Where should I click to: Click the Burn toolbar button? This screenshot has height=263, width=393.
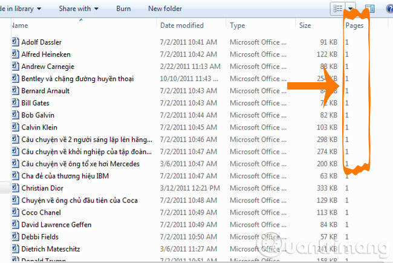pyautogui.click(x=123, y=9)
